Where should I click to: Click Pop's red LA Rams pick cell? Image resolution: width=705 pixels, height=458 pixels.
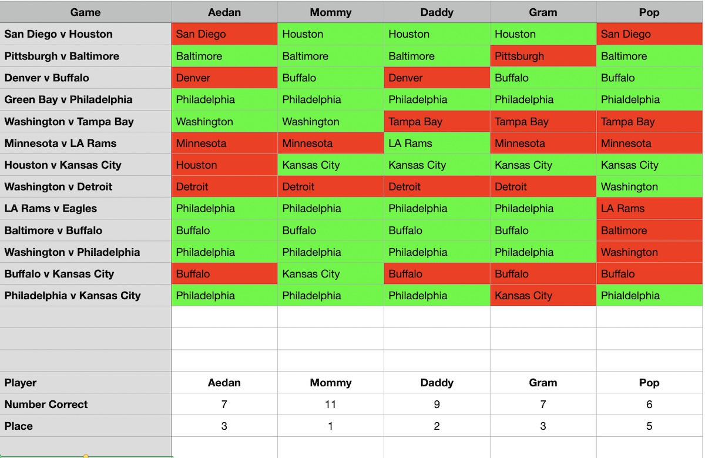[x=649, y=209]
